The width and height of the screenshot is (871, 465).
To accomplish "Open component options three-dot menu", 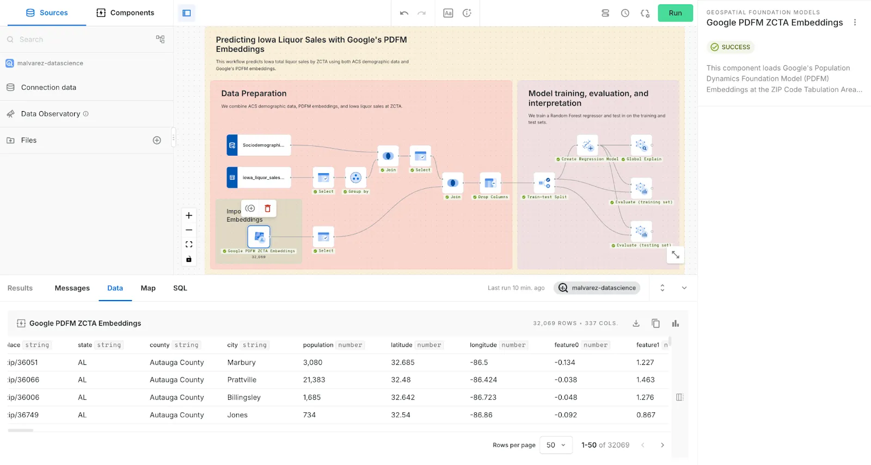I will pyautogui.click(x=855, y=22).
